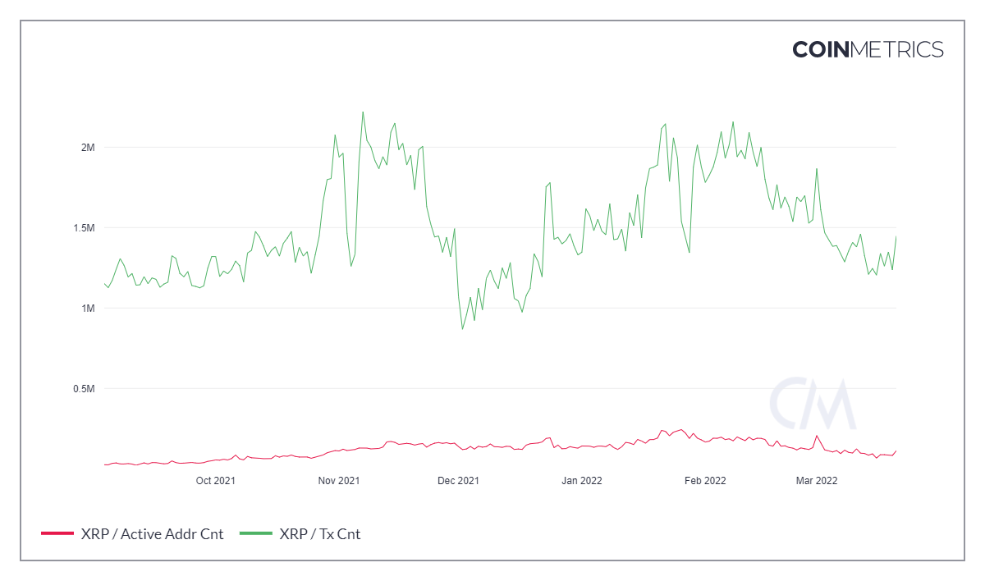This screenshot has width=985, height=581.
Task: Click the green legend line swatch
Action: (255, 534)
